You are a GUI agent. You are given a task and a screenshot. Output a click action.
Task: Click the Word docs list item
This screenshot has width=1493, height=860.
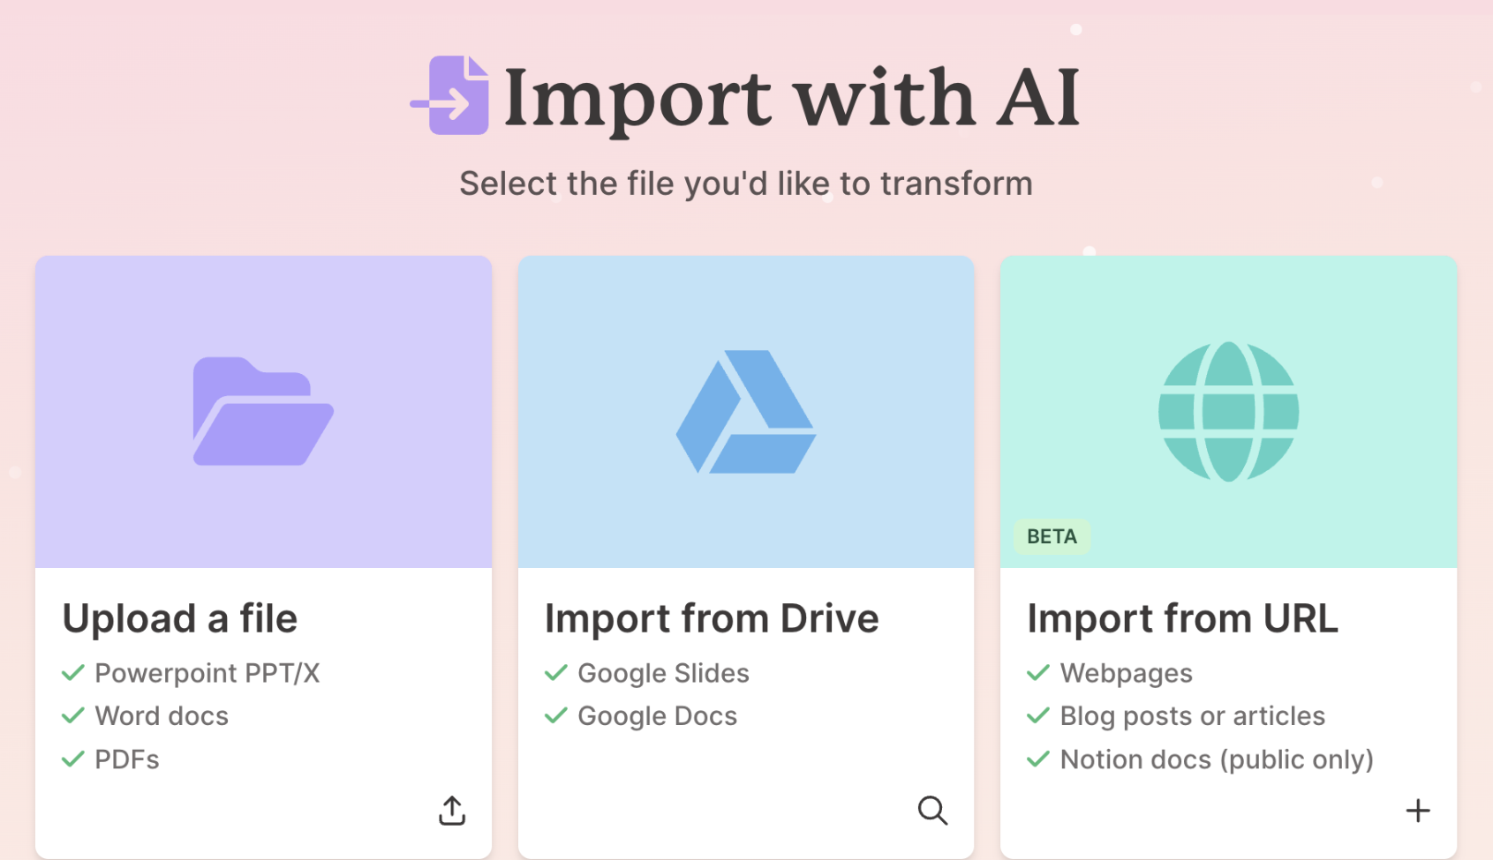click(162, 716)
